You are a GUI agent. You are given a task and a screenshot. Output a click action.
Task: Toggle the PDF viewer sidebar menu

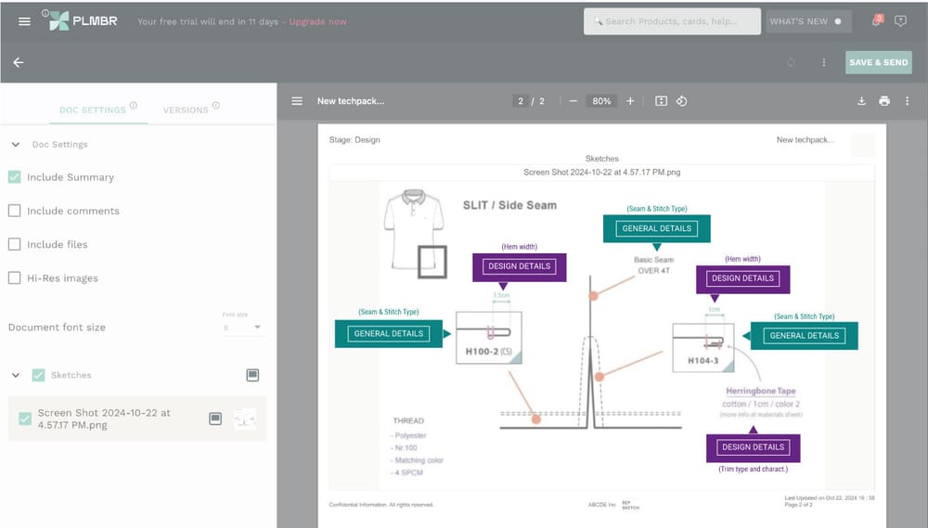(297, 101)
